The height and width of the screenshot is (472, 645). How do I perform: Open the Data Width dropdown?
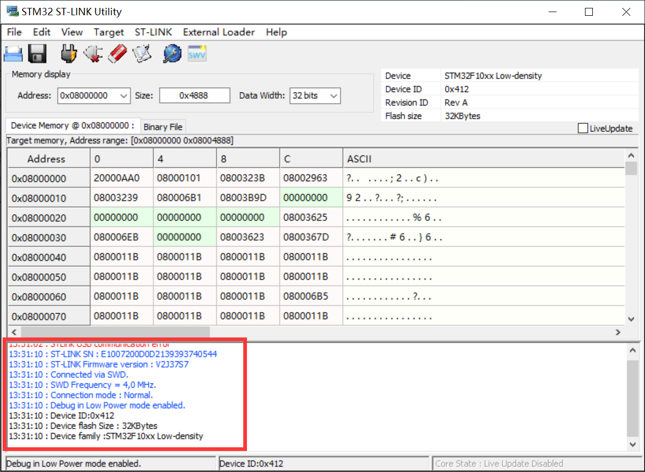pos(333,96)
